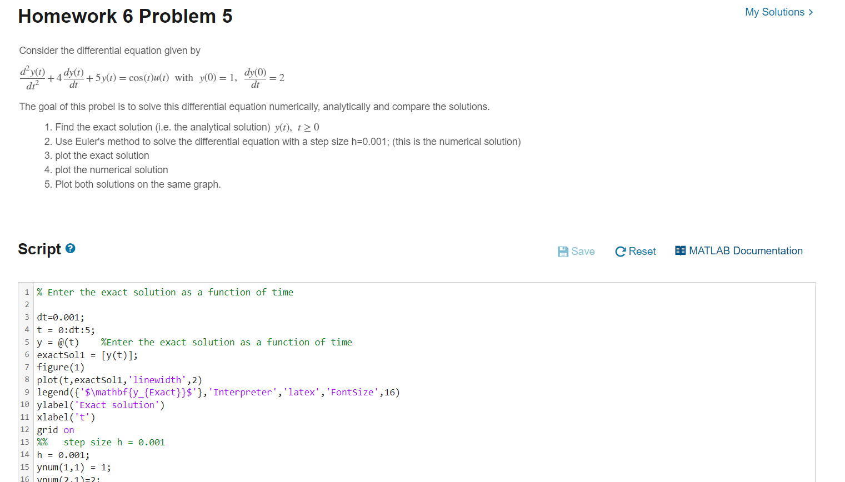The image size is (845, 482).
Task: Click the Reset circular arrow icon
Action: point(619,251)
